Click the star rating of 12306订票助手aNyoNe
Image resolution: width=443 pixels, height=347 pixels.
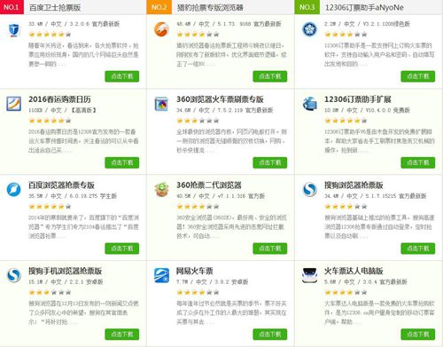coord(346,35)
